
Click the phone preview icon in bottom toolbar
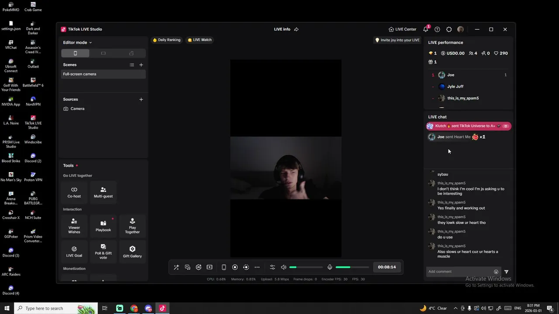(x=224, y=267)
